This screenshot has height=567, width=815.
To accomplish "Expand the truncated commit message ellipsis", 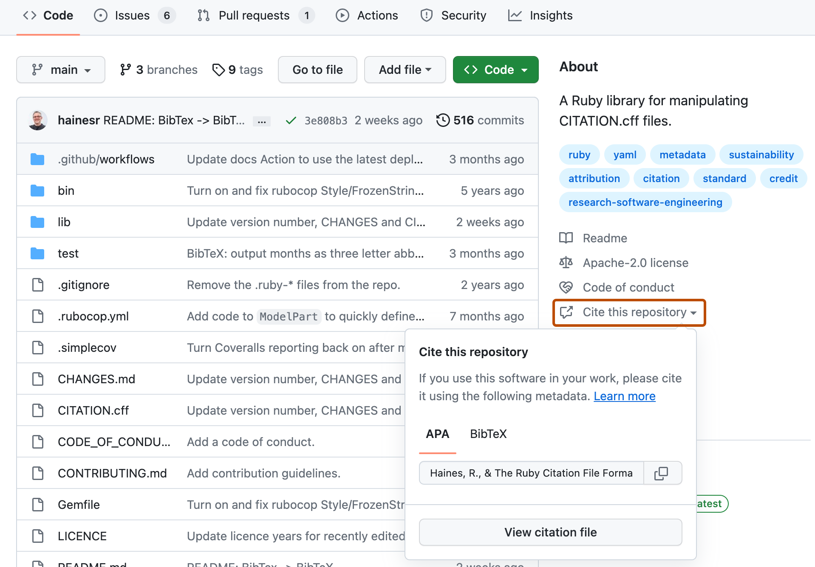I will pos(262,121).
